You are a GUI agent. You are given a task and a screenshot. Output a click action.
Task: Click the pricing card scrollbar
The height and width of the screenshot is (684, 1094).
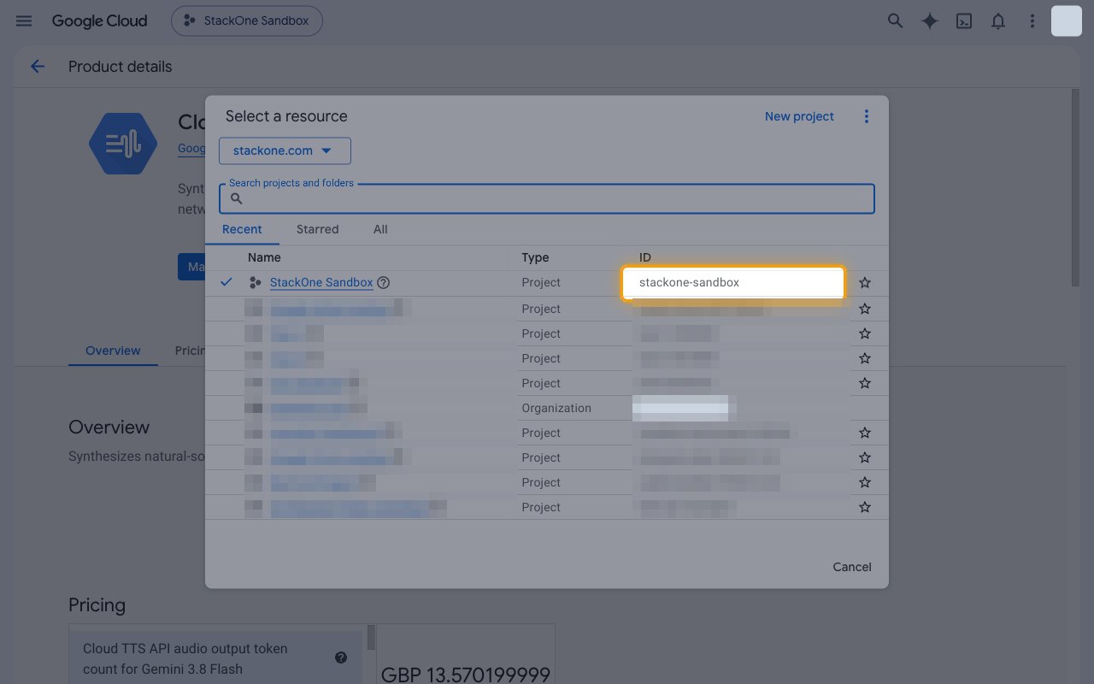click(x=371, y=637)
